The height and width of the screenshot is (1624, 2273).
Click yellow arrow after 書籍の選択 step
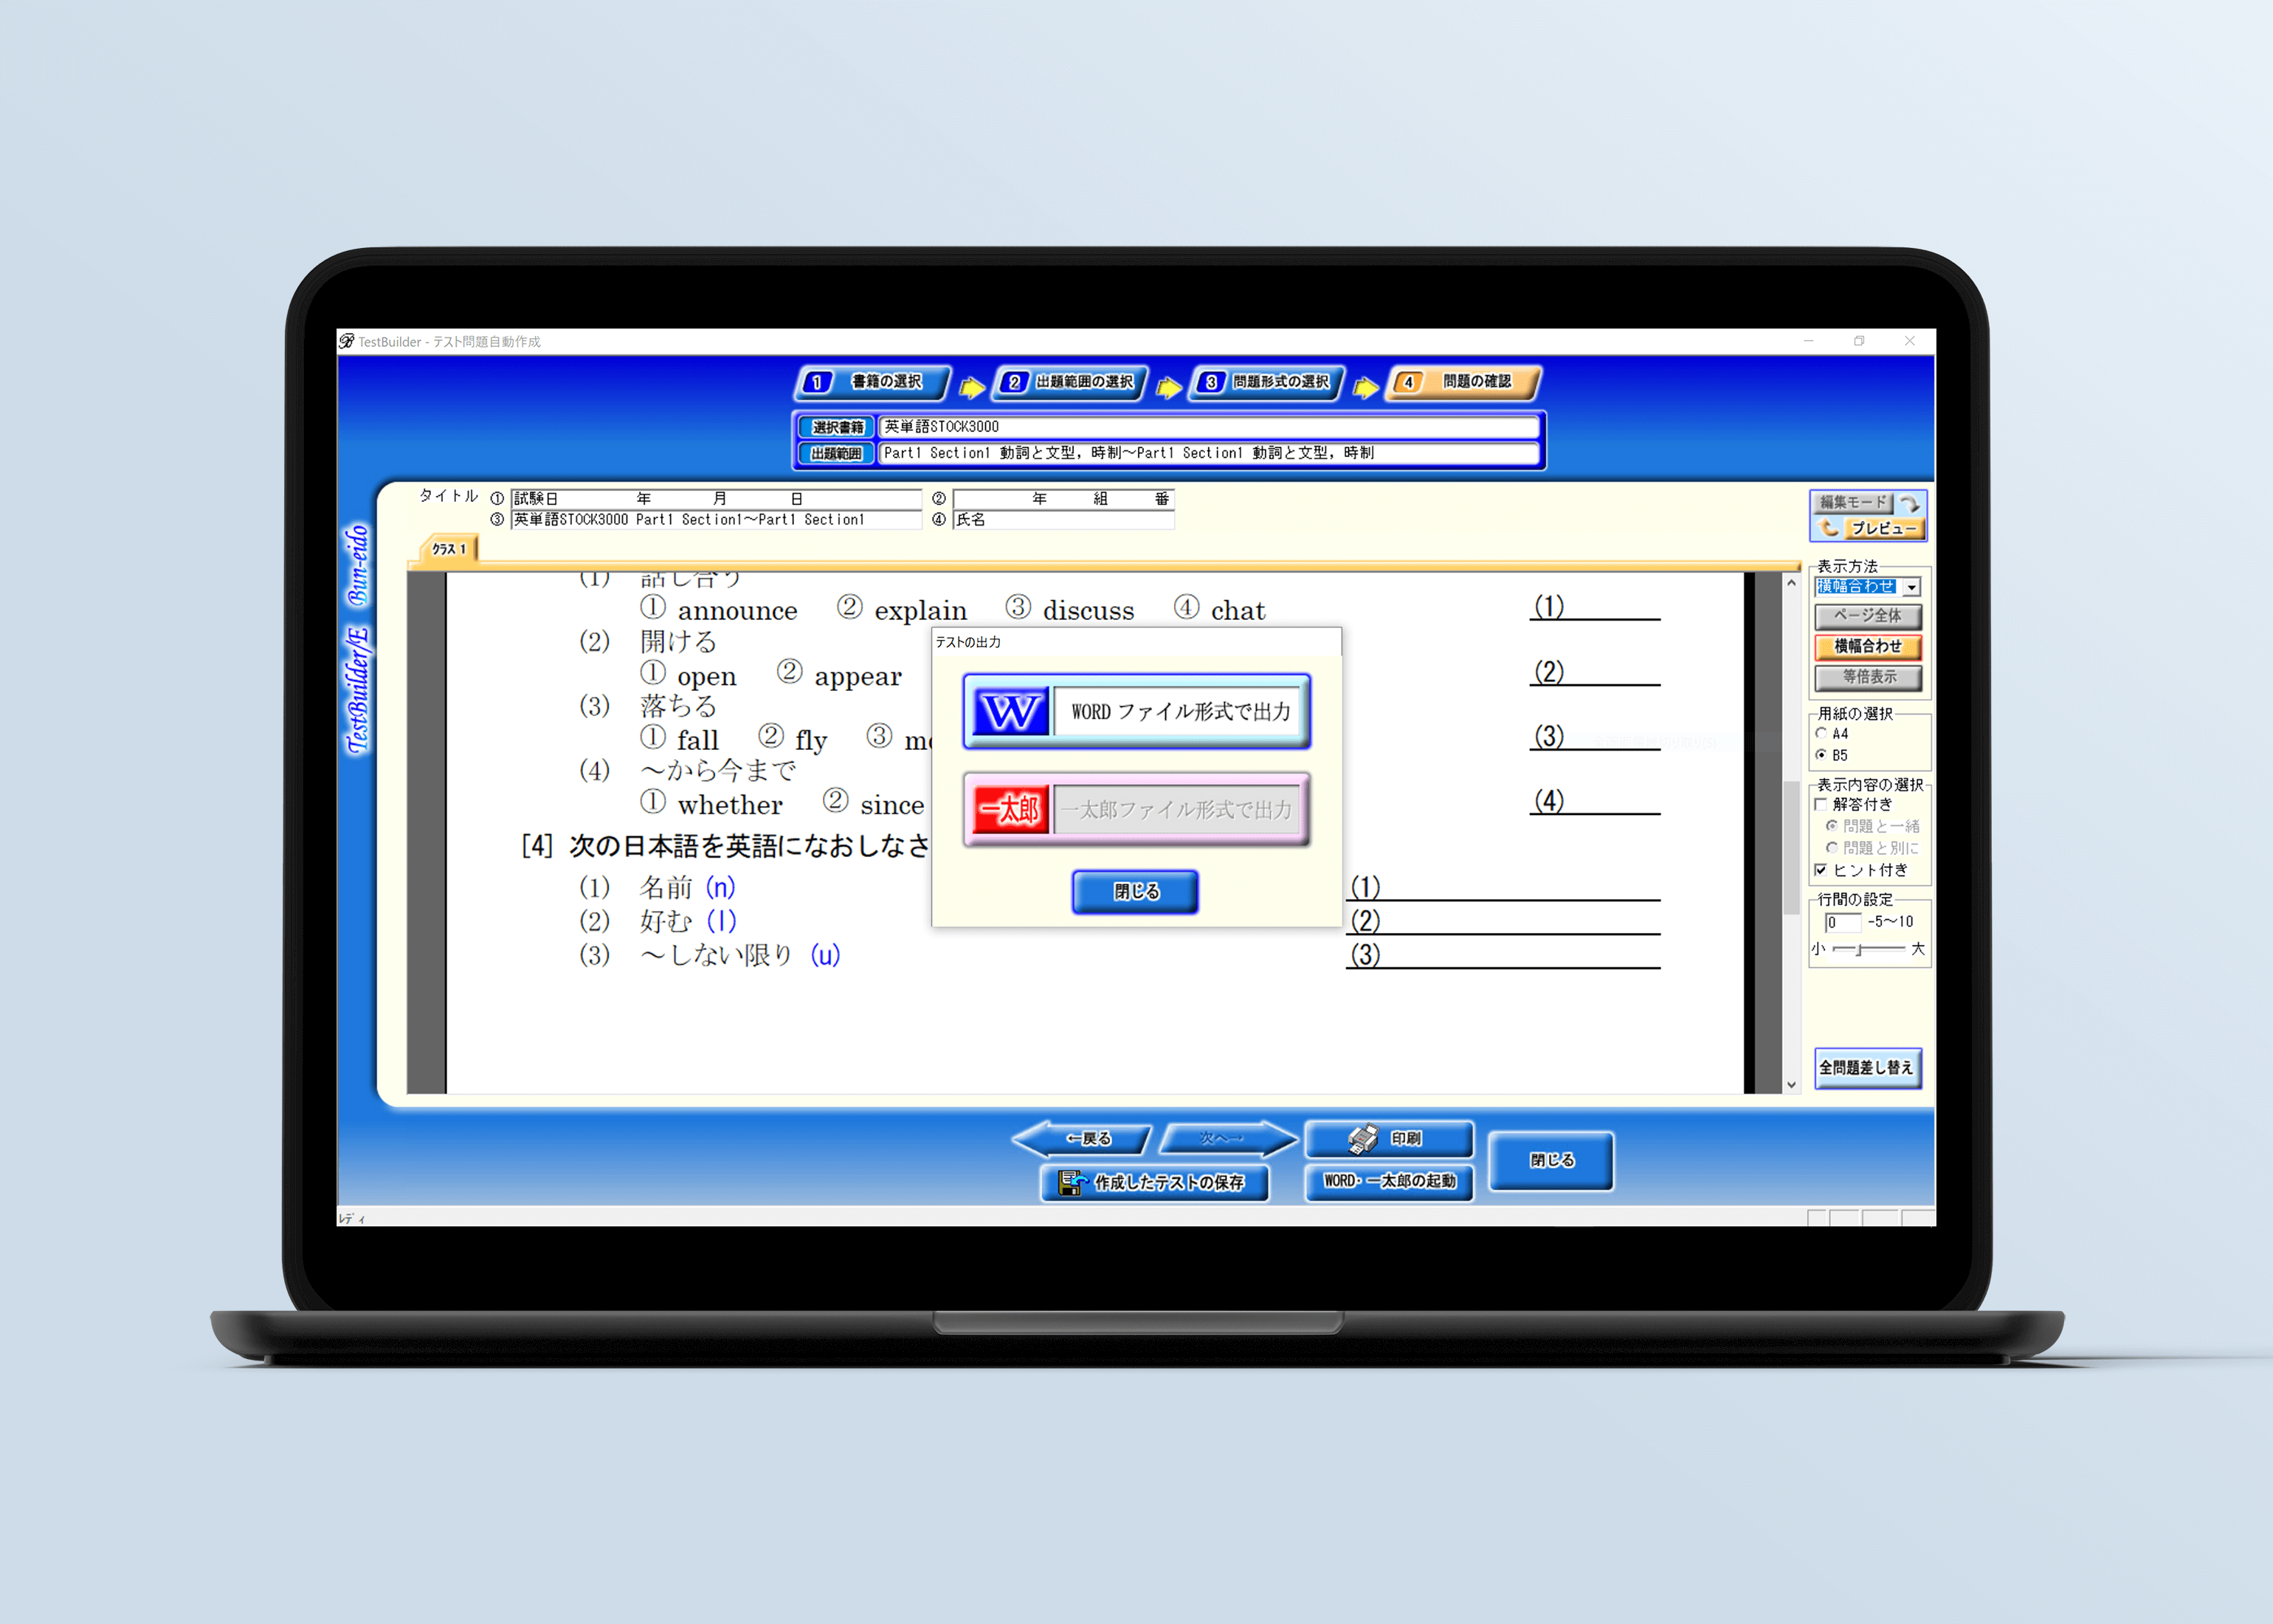[972, 387]
